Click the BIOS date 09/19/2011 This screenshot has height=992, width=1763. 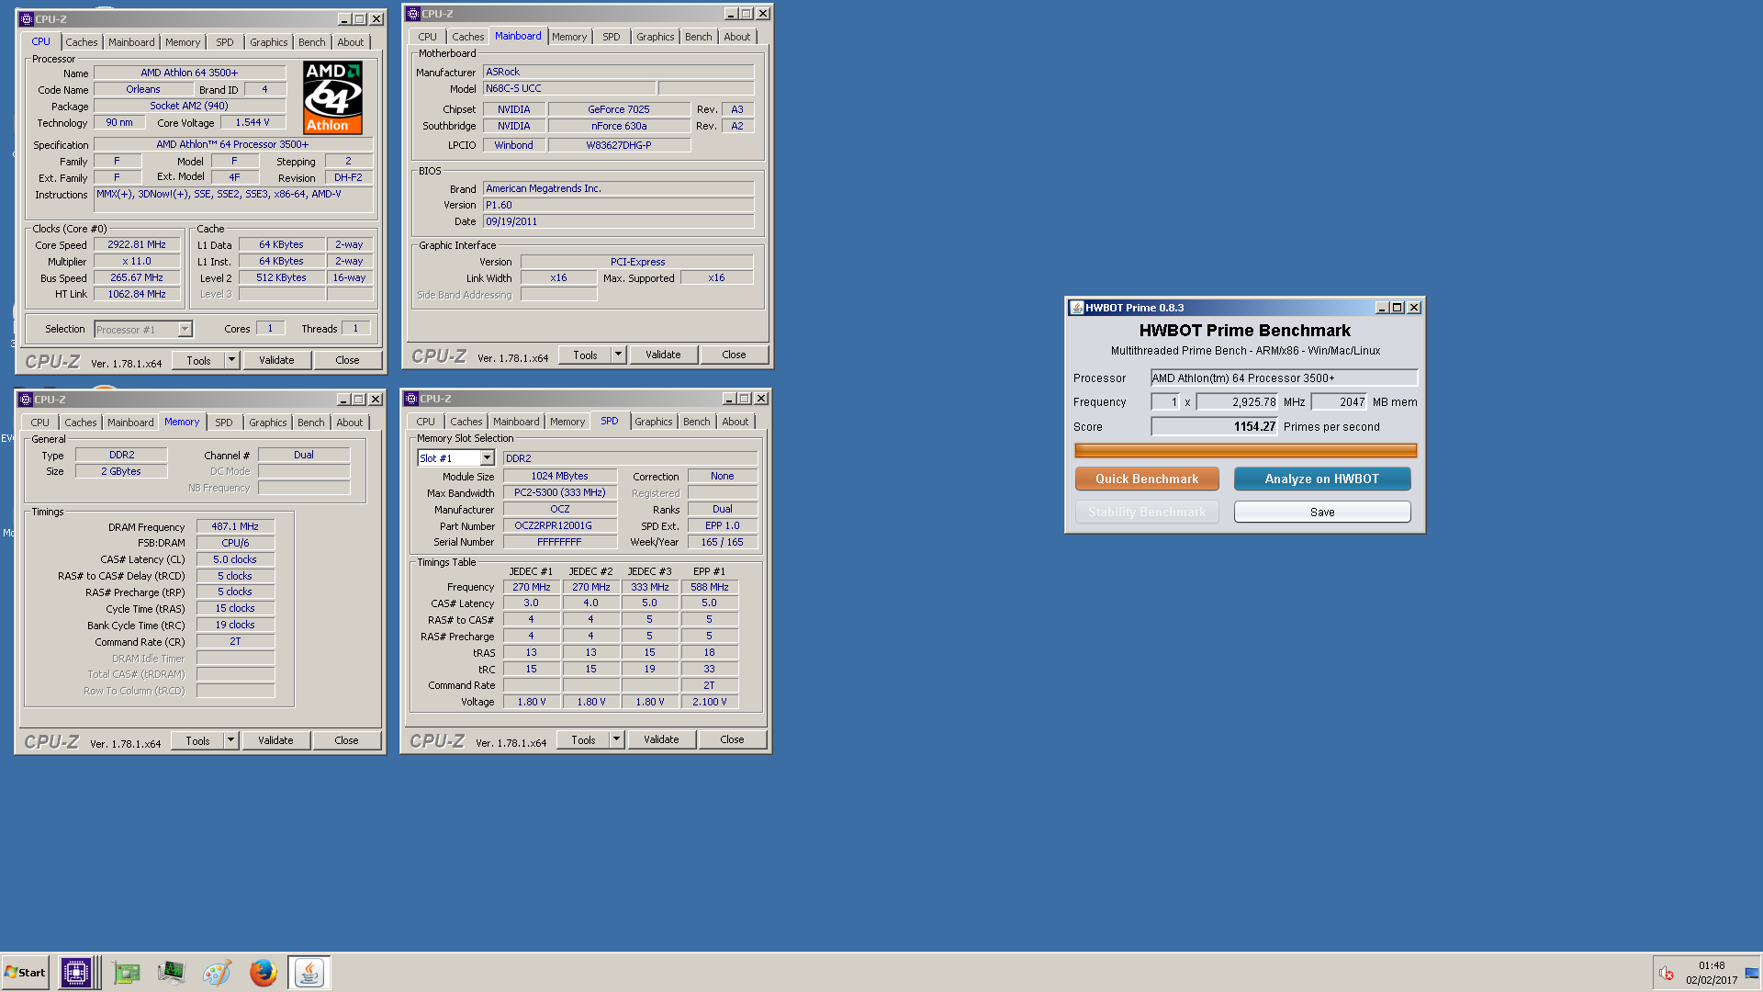click(618, 221)
